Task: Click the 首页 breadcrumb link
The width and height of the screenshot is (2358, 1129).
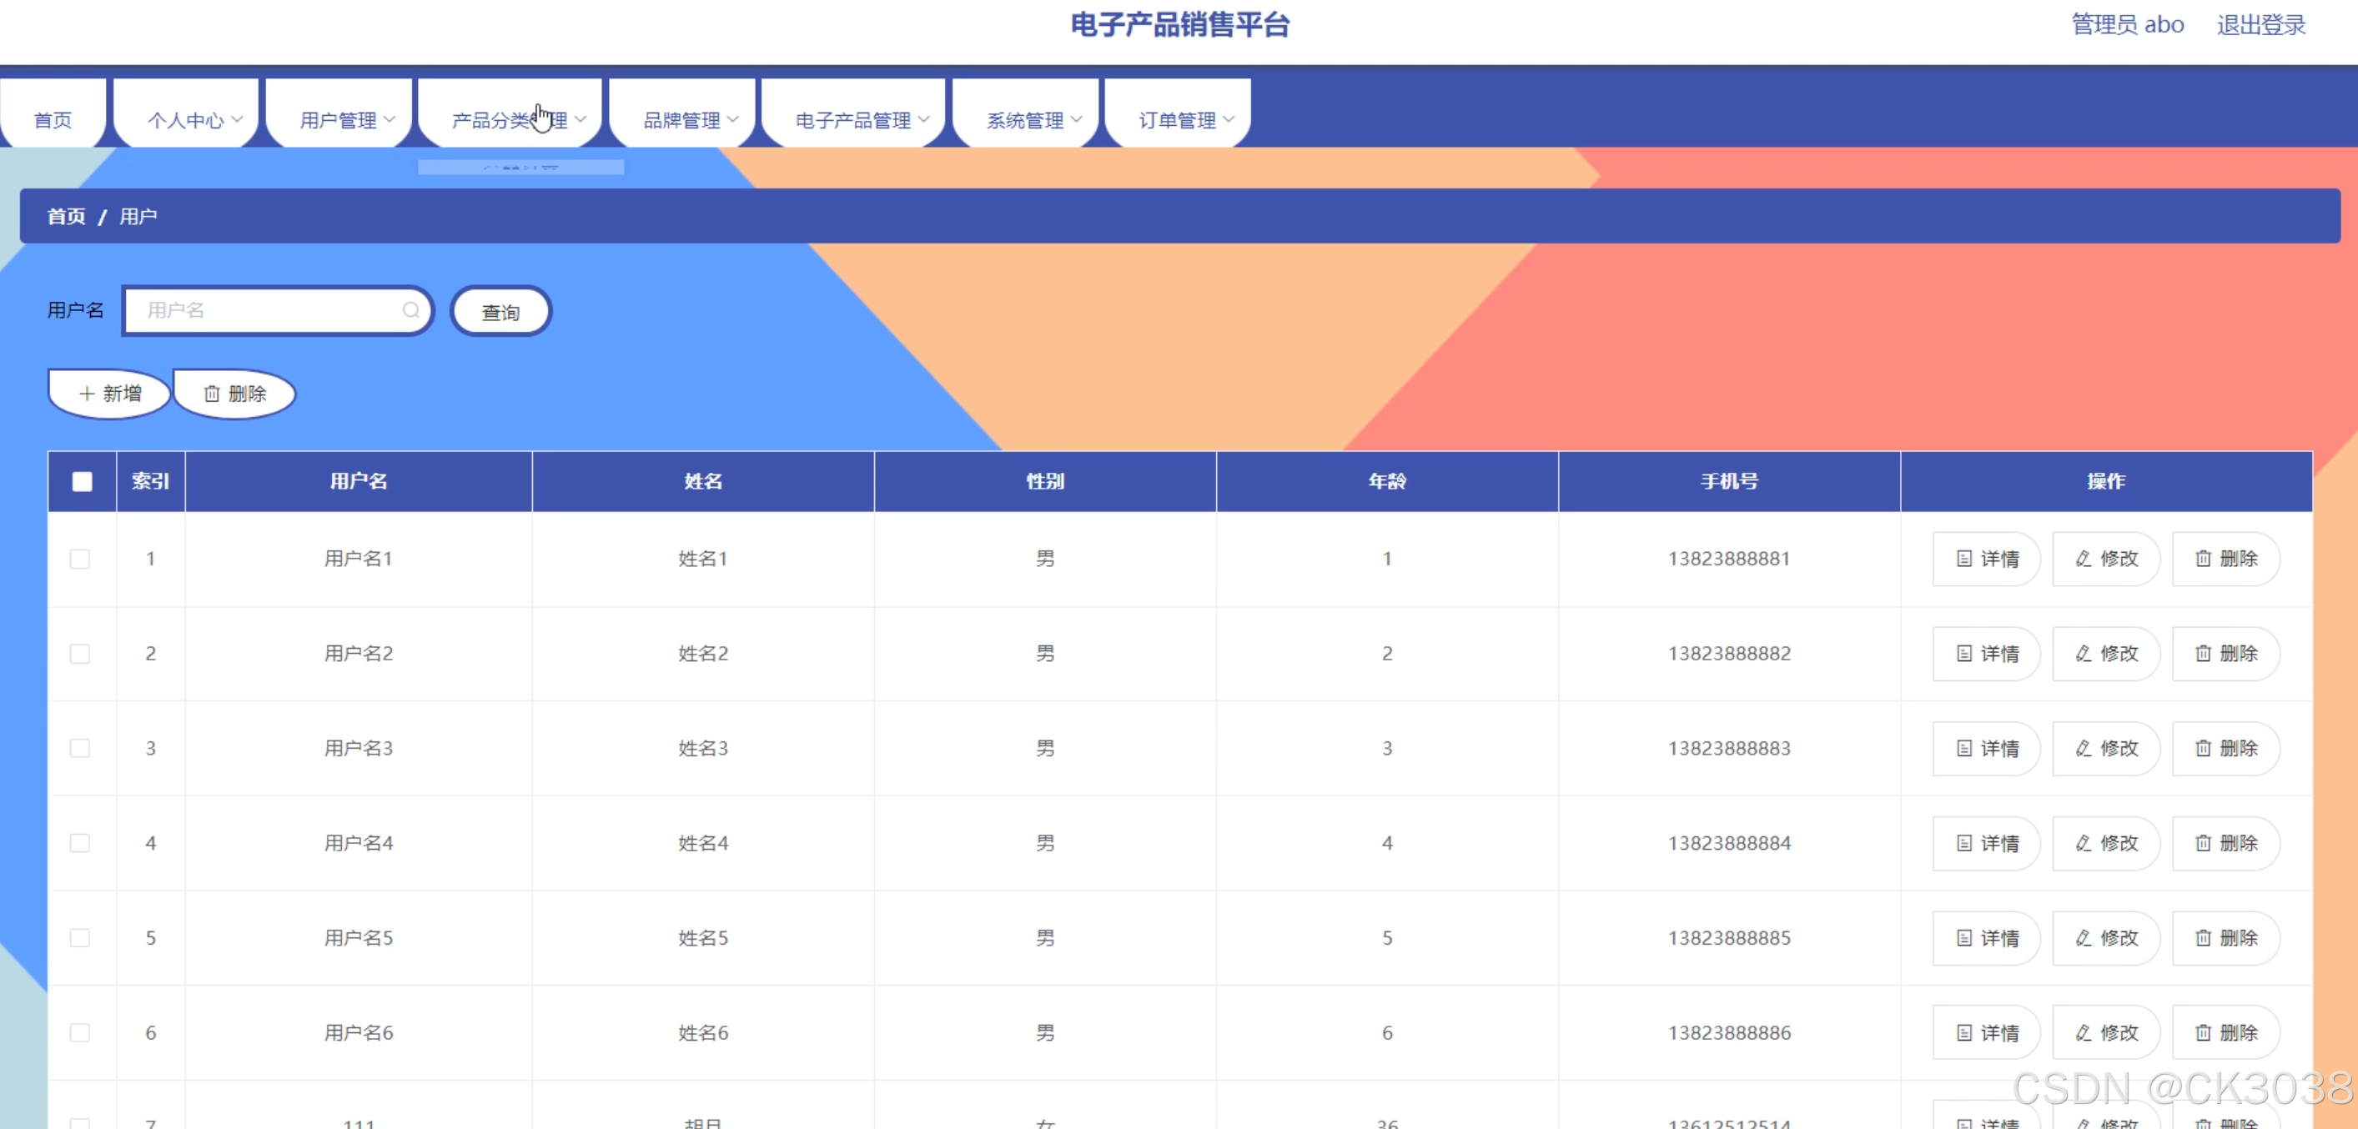Action: [x=66, y=217]
